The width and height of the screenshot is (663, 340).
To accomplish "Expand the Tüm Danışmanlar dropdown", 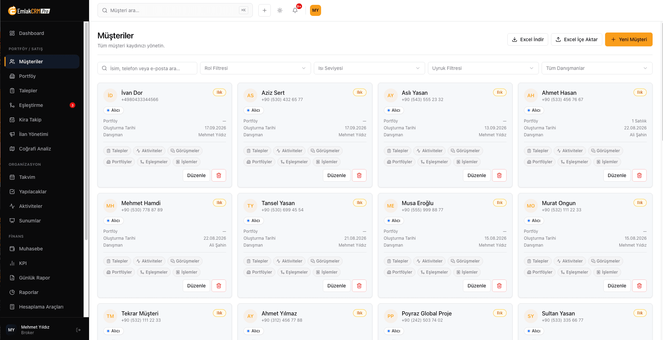I will pos(597,68).
